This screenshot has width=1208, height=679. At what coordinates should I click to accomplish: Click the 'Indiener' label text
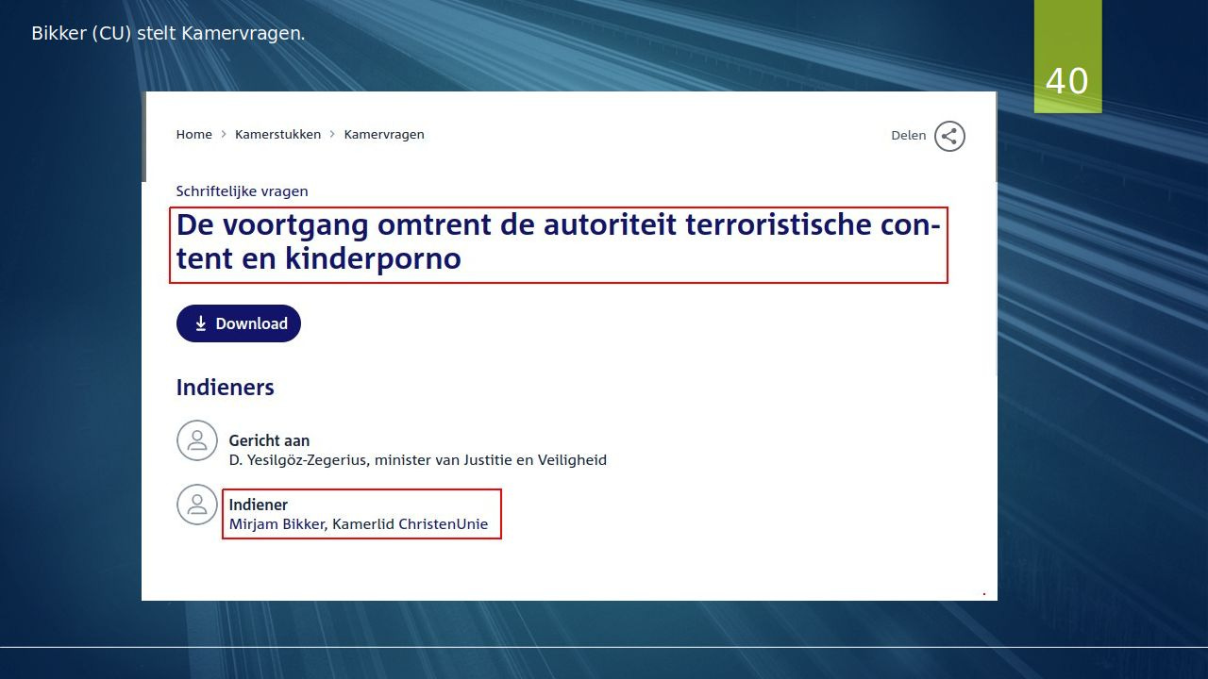tap(259, 505)
